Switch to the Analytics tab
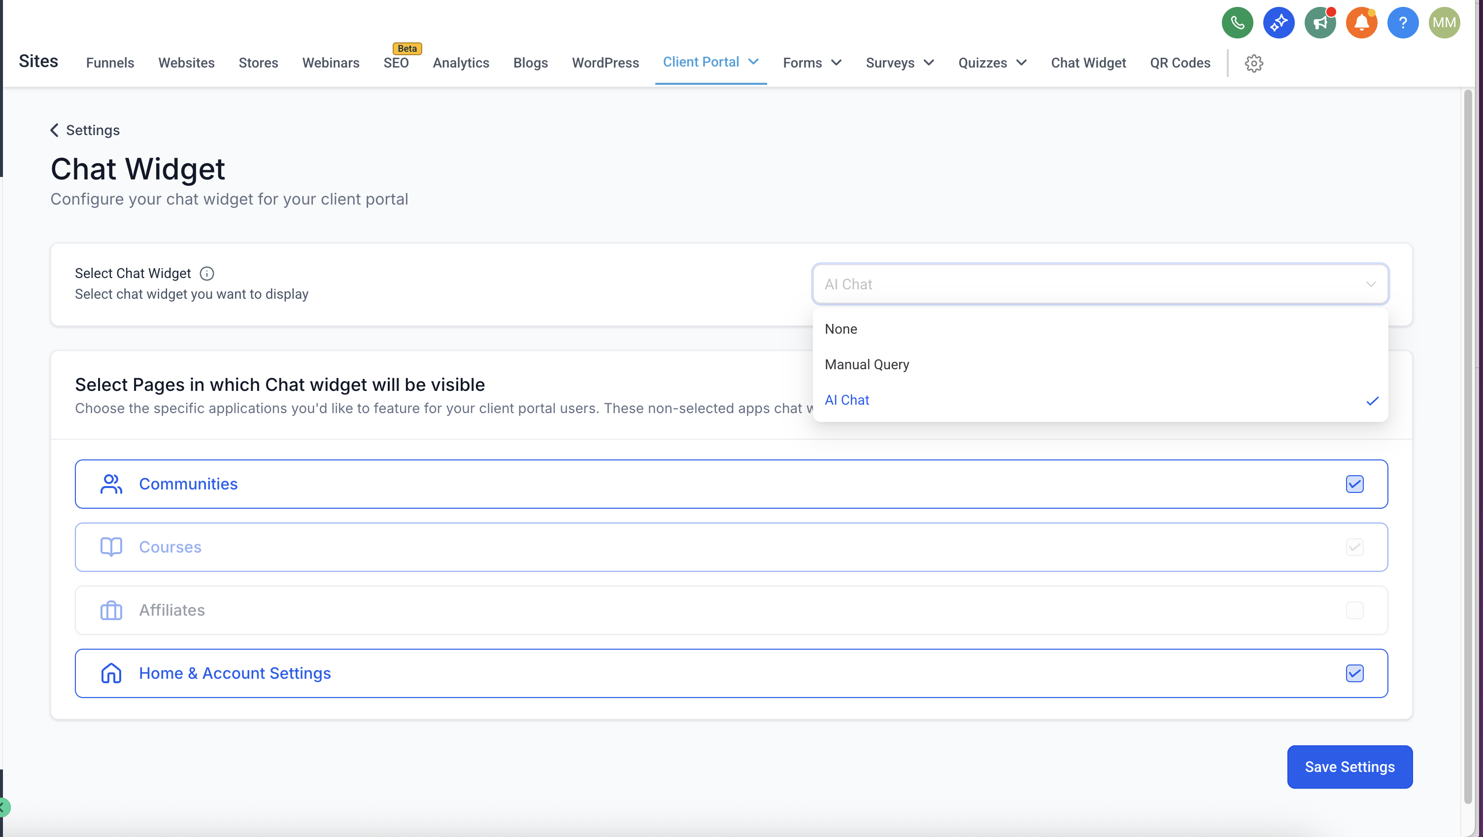 coord(461,63)
